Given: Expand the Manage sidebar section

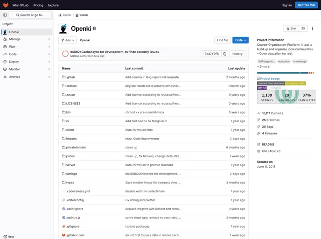Looking at the screenshot, I should coord(49,39).
